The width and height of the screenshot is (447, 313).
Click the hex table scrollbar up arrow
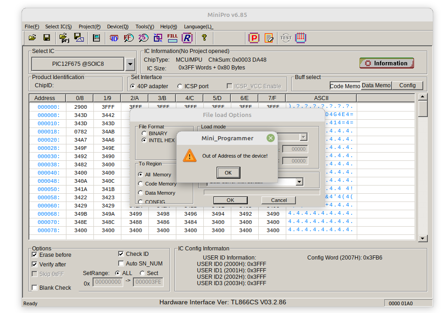tap(422, 97)
